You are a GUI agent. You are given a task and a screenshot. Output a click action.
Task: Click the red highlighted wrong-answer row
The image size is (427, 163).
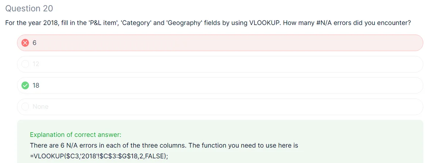(220, 43)
